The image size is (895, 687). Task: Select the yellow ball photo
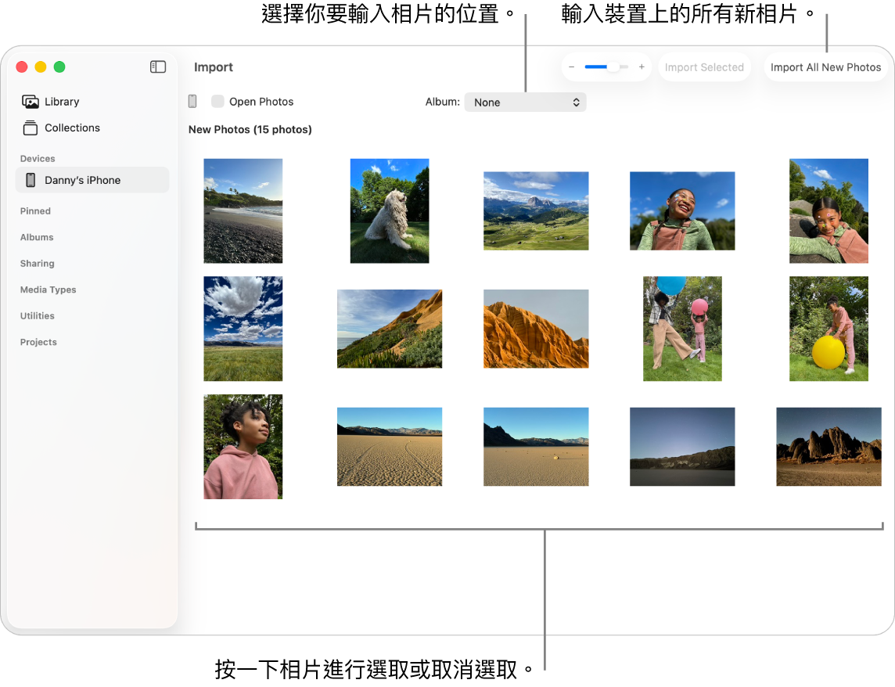coord(829,329)
